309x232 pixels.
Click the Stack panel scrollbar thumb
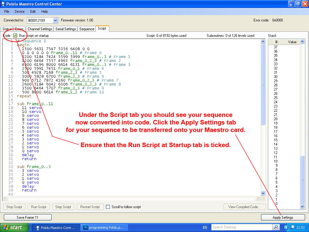coord(302,180)
